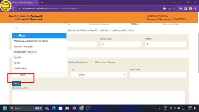Open the recording app with red dot in taskbar
199x112 pixels.
[88, 108]
